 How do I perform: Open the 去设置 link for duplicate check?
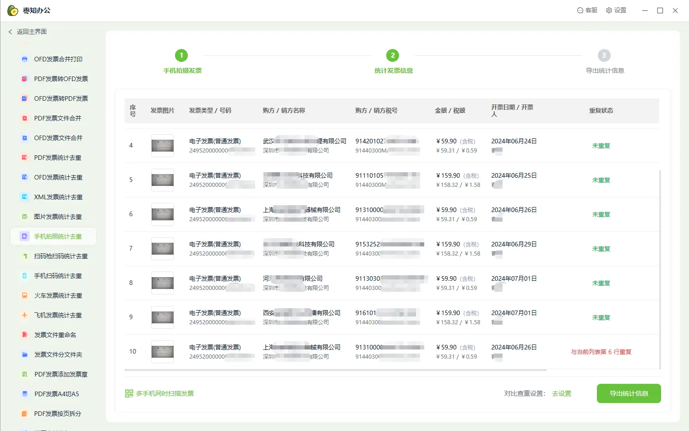tap(562, 393)
